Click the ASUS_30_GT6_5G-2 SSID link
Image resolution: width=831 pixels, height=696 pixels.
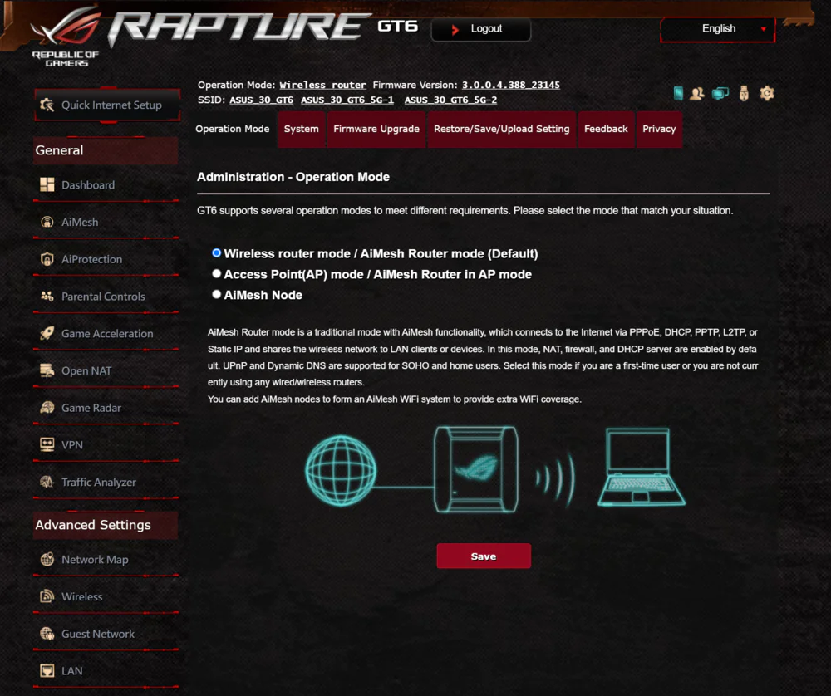tap(450, 100)
